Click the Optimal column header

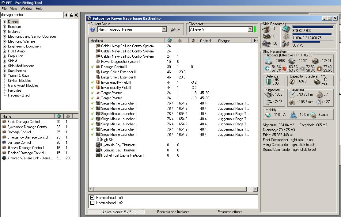206,41
